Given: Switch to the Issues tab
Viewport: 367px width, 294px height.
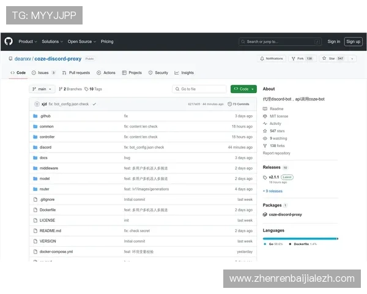Looking at the screenshot, I should pos(43,72).
